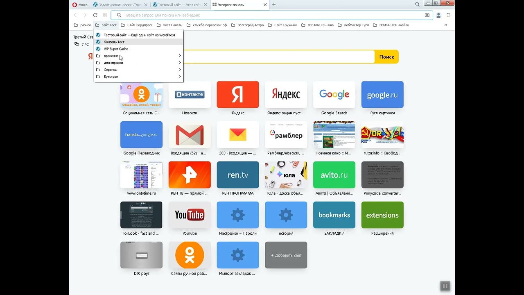Open the Punycode converter tile

382,175
